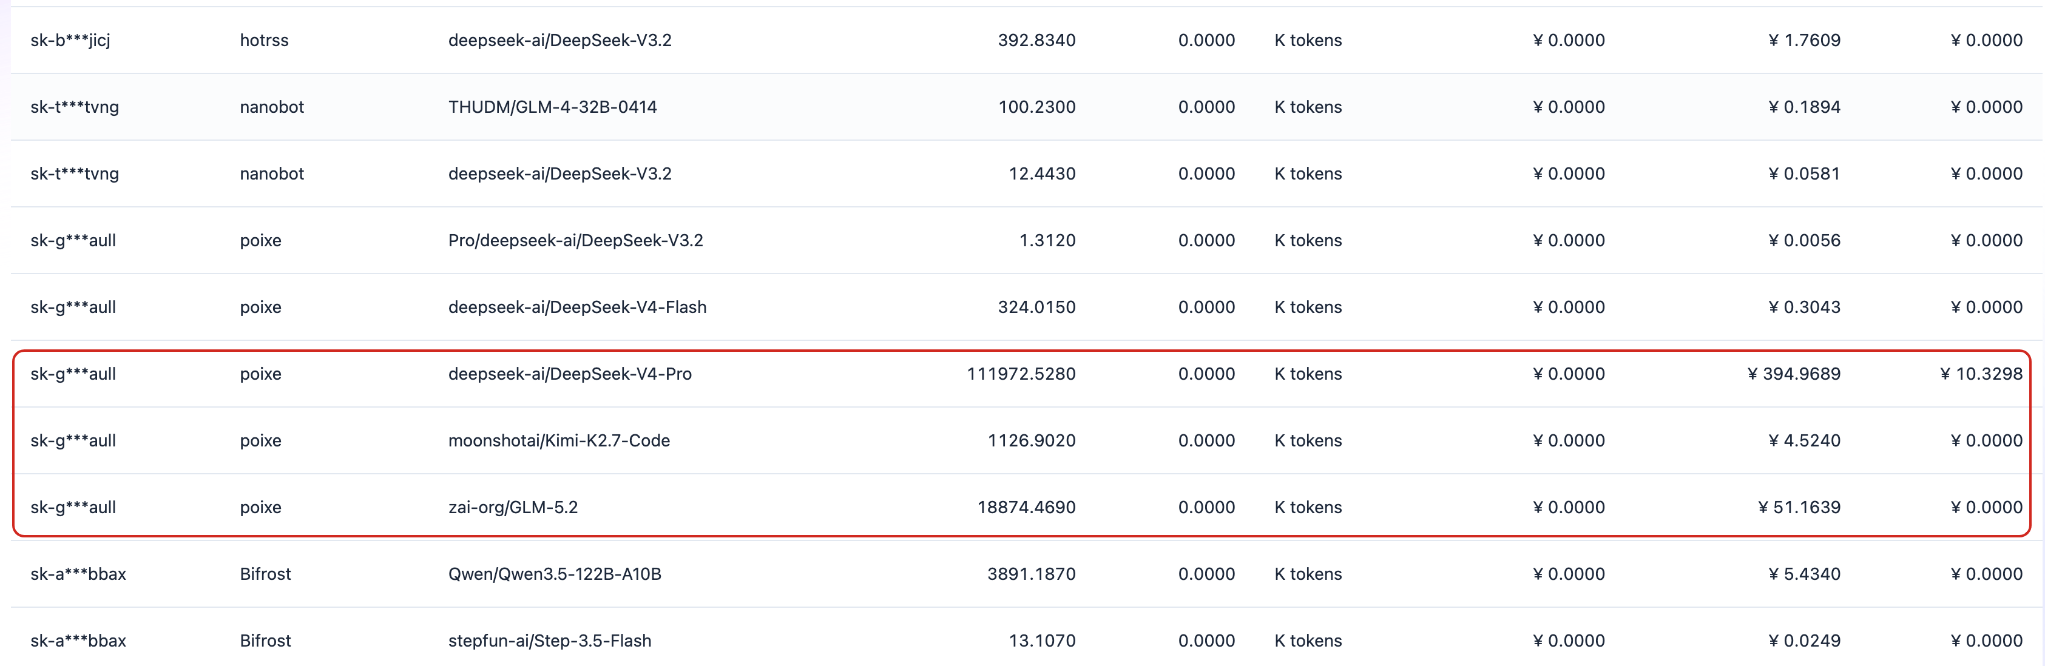This screenshot has width=2045, height=666.
Task: Click the ¥ 10.3298 amount
Action: click(x=1980, y=374)
